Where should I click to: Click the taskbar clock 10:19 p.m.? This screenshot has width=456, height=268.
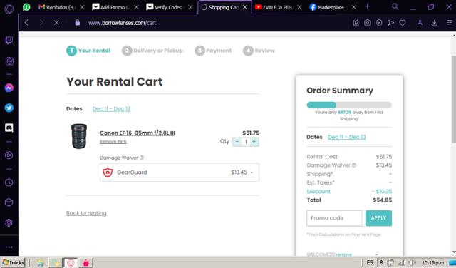[x=433, y=262]
